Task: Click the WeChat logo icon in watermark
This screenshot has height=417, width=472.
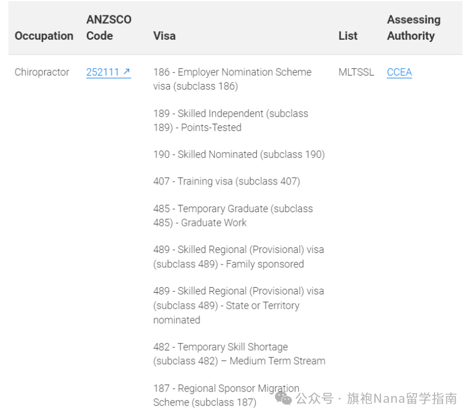Action: click(283, 398)
